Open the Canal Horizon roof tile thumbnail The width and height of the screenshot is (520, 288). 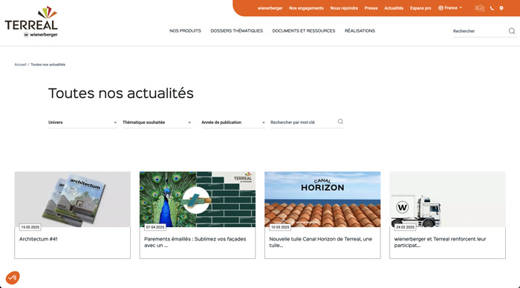pos(322,199)
